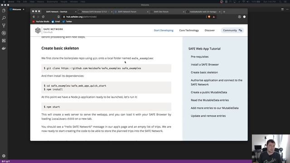Viewport: 290px width, 163px height.
Task: Open the Docker icon in VS Code sidebar
Action: 4,48
